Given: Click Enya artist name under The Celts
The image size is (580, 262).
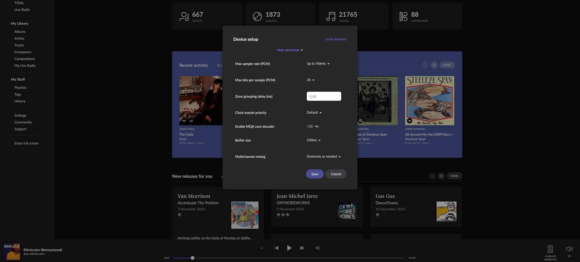Looking at the screenshot, I should click(183, 139).
